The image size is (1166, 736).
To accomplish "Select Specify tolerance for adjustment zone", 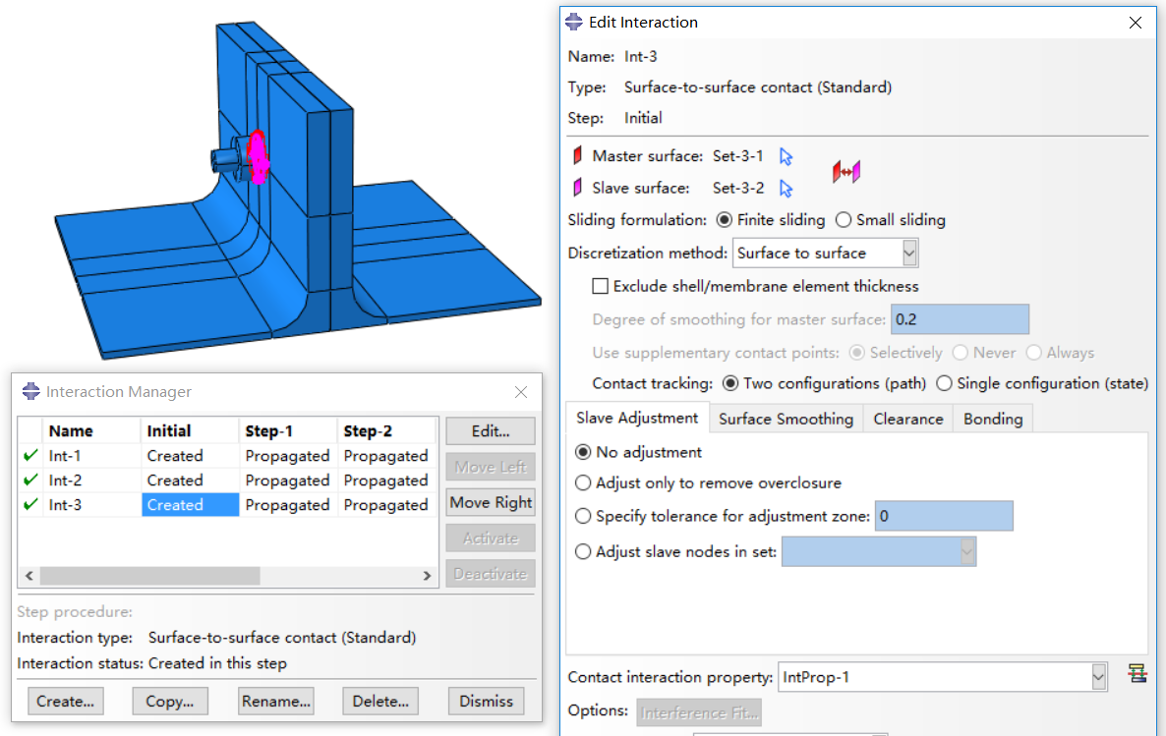I will point(583,516).
